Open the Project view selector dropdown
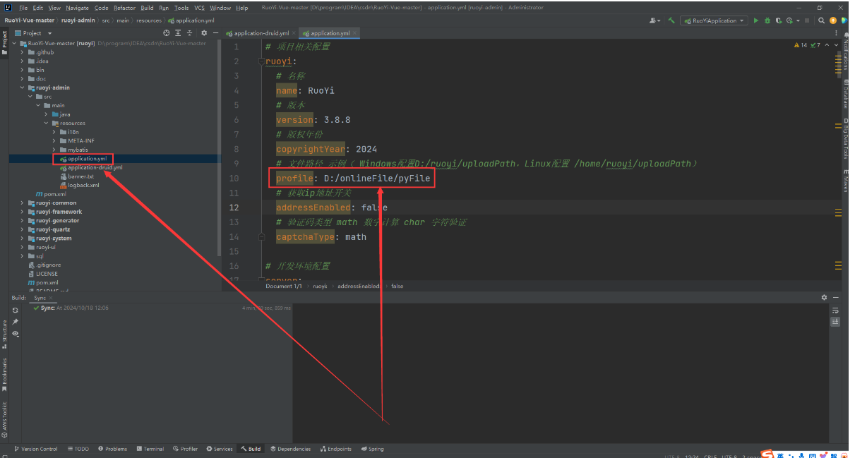This screenshot has height=458, width=855. [32, 33]
